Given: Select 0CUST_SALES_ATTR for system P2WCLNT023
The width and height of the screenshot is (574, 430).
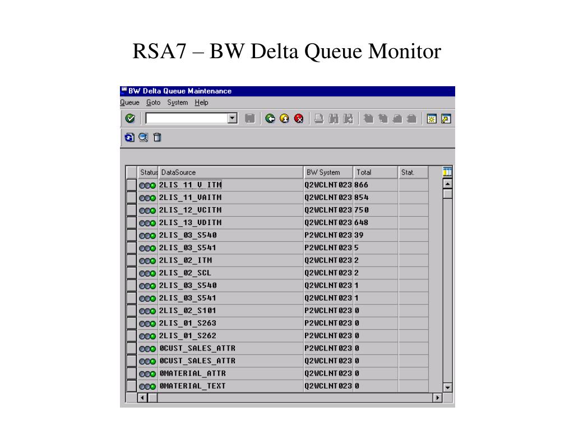Looking at the screenshot, I should pos(230,348).
